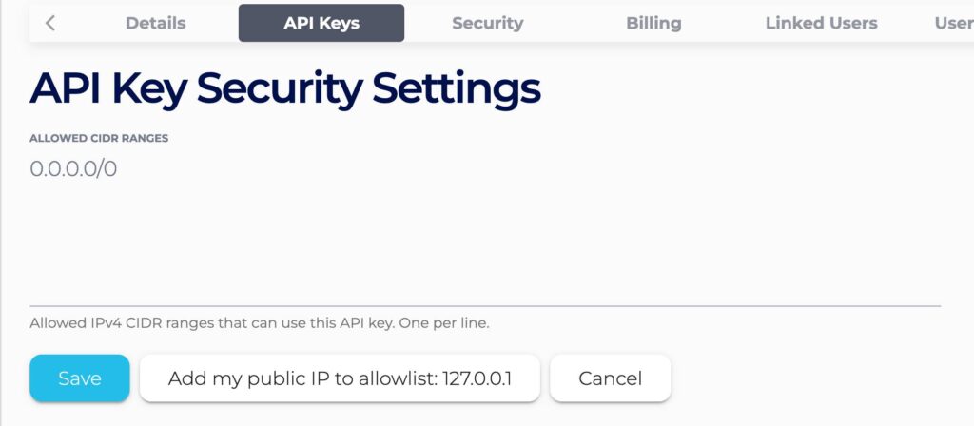Select the partially visible User tab at right edge

coord(953,23)
